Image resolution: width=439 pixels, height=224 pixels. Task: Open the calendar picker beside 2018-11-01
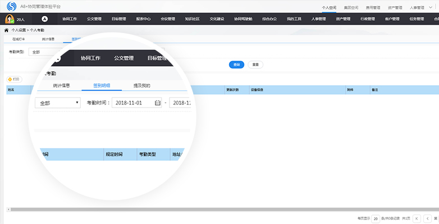click(x=158, y=103)
